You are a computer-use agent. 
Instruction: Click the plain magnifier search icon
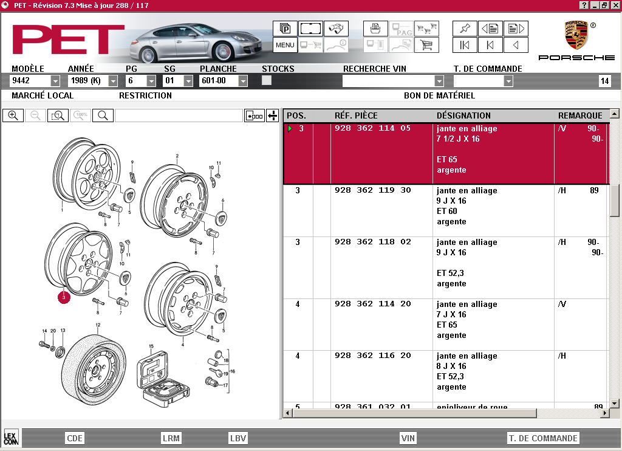(x=103, y=115)
